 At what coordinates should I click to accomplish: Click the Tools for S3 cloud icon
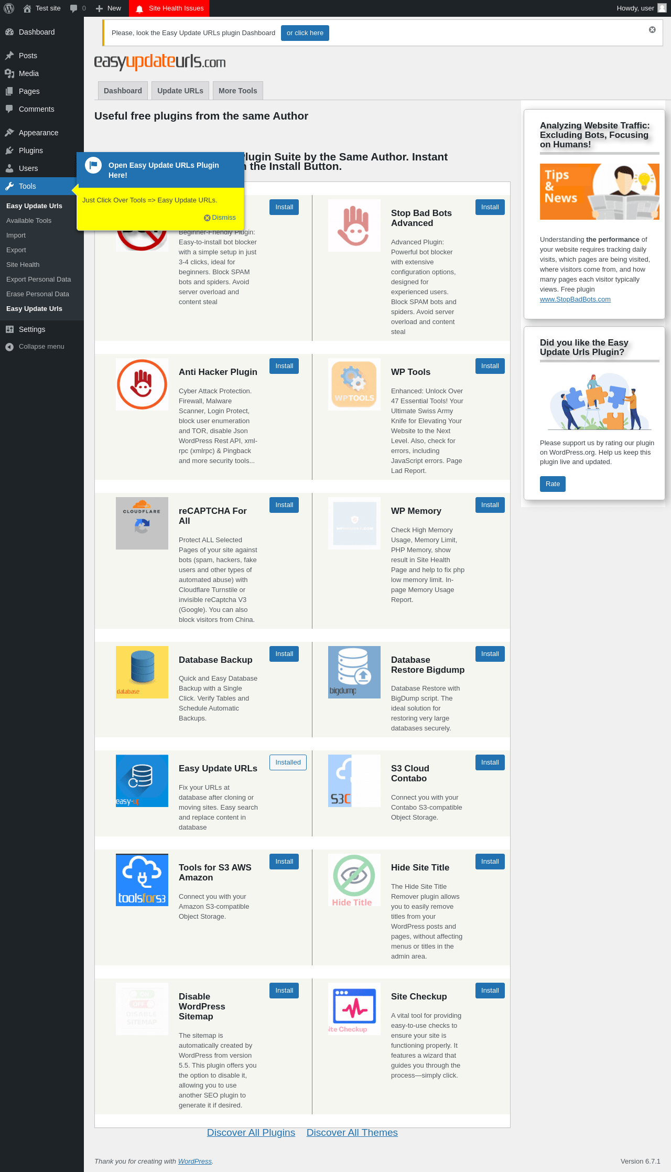142,880
